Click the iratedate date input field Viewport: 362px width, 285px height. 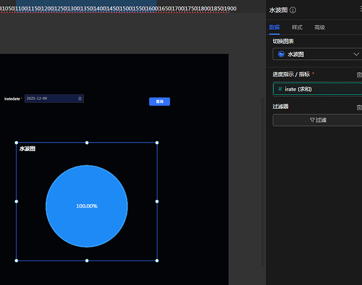(x=51, y=99)
